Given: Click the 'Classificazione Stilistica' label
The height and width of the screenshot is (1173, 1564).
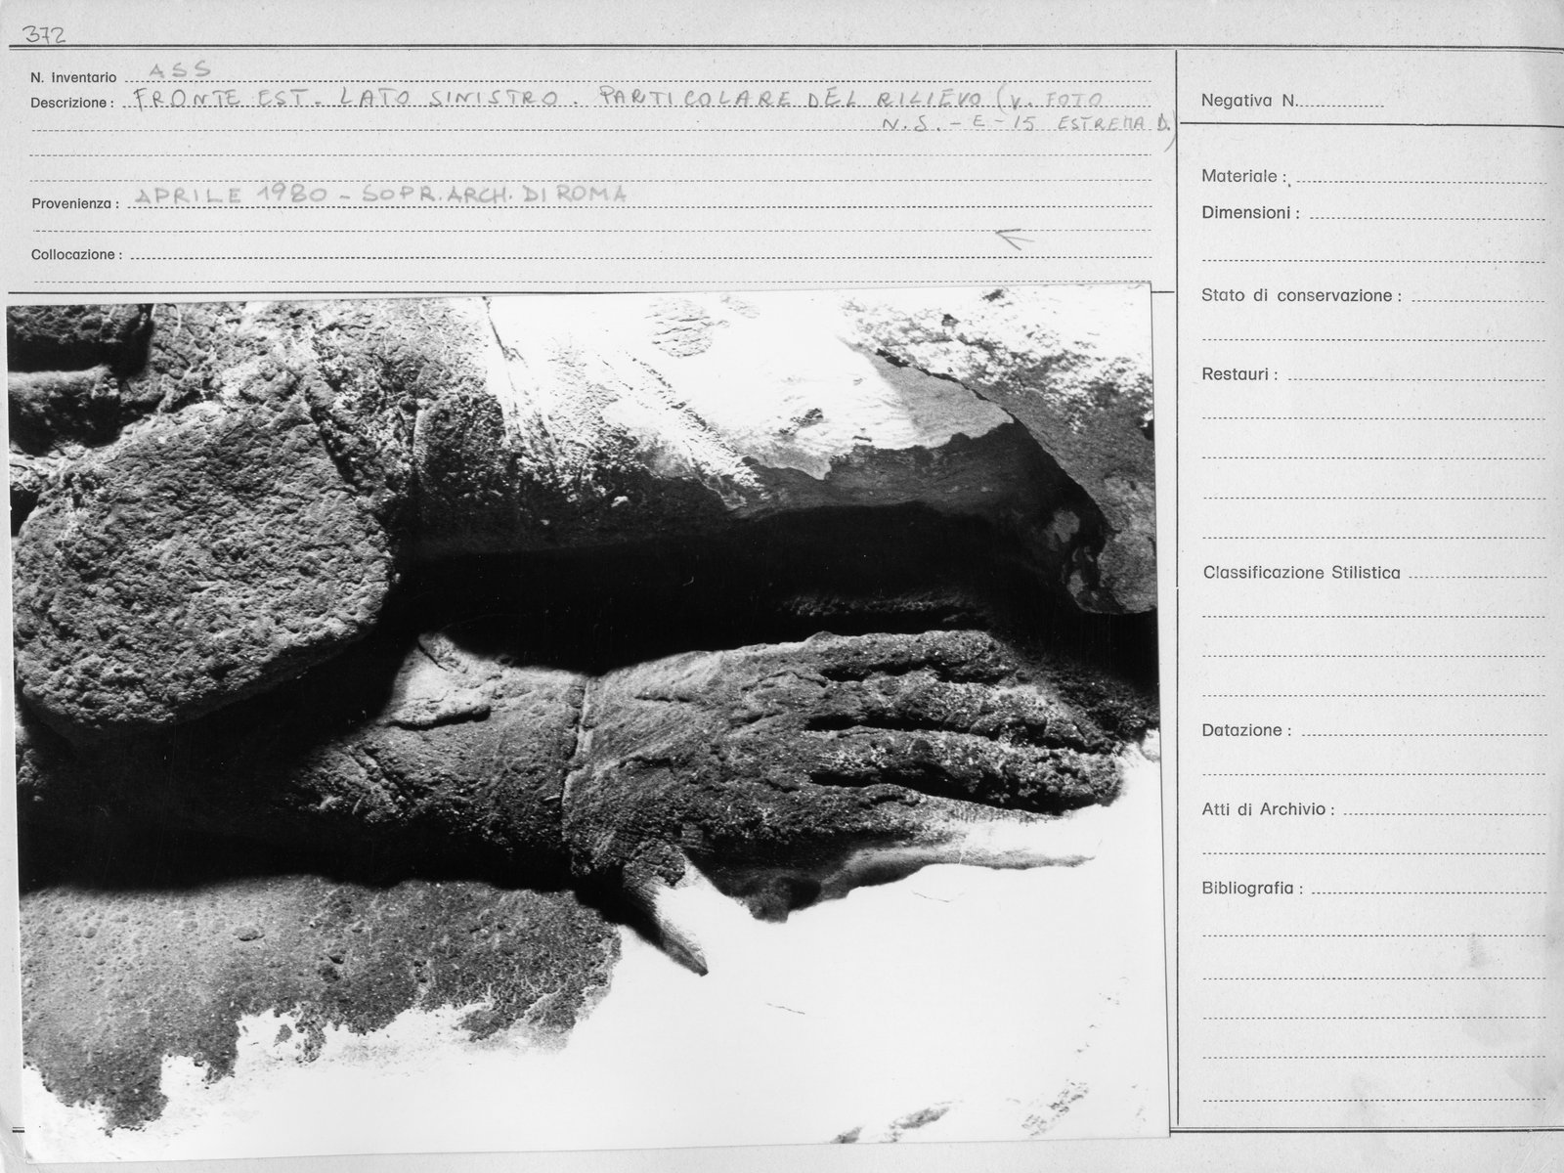Looking at the screenshot, I should point(1301,573).
